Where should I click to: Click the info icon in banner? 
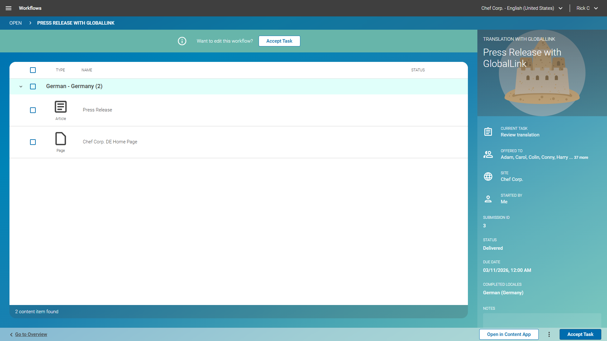[x=182, y=41]
